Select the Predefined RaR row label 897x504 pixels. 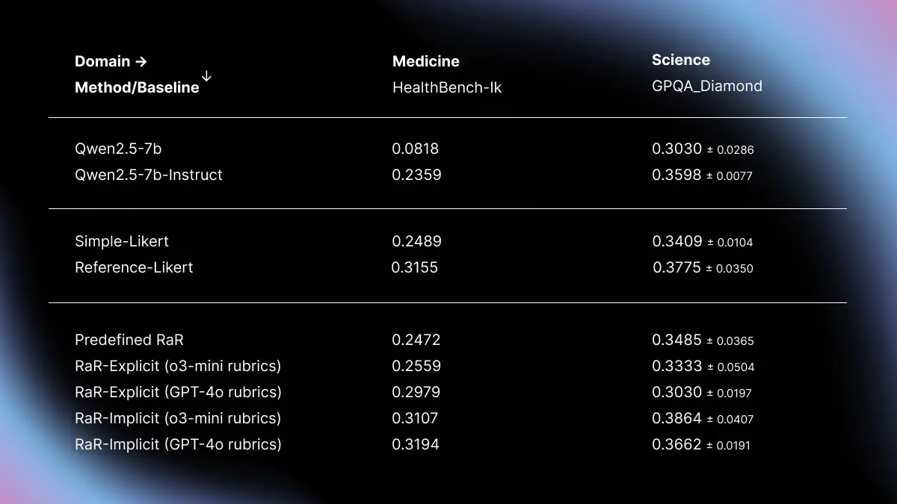click(129, 340)
